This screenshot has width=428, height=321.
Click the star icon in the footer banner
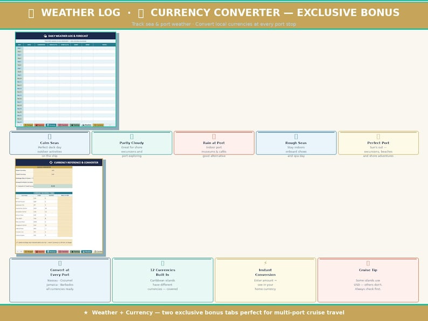coord(86,312)
